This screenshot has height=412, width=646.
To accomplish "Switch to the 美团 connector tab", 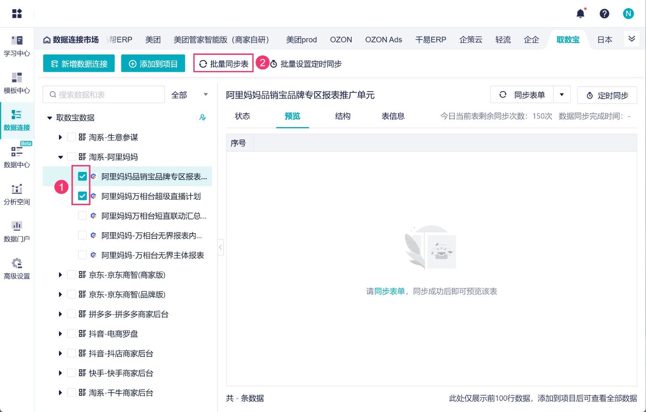I will click(153, 40).
